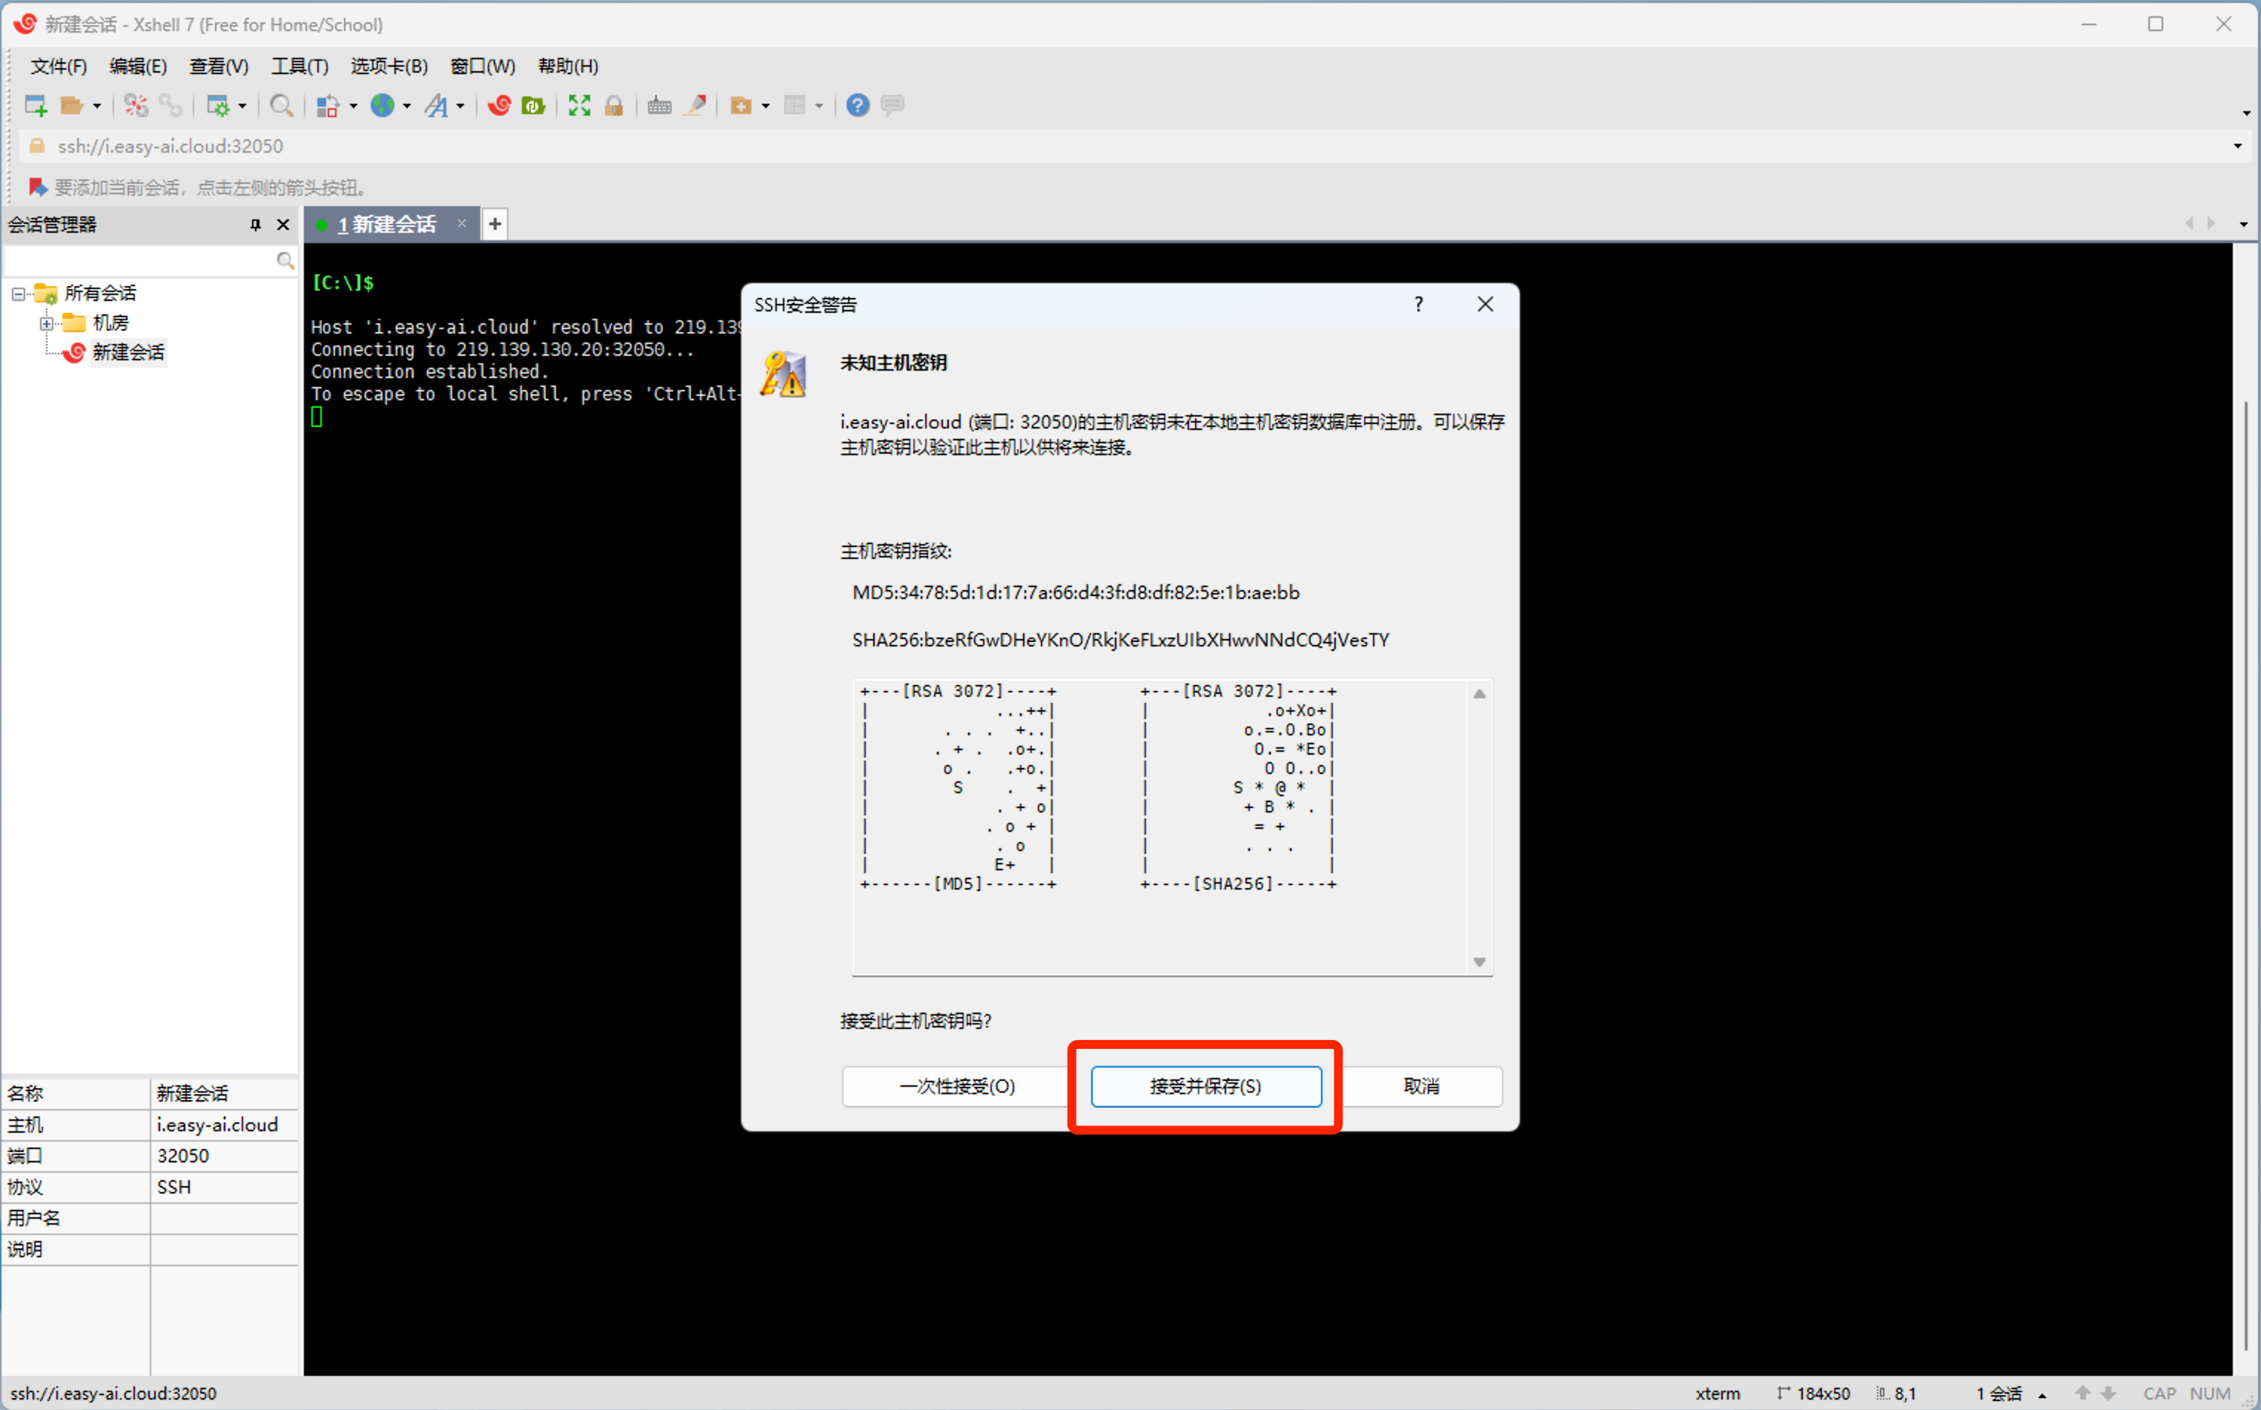Click the color scheme layout icon
The height and width of the screenshot is (1410, 2261).
coord(326,105)
